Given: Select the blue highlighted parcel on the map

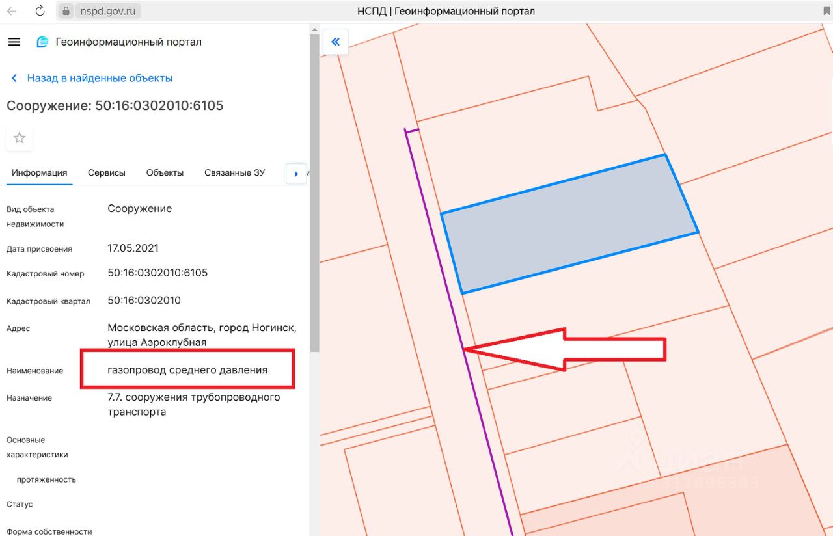Looking at the screenshot, I should tap(569, 224).
